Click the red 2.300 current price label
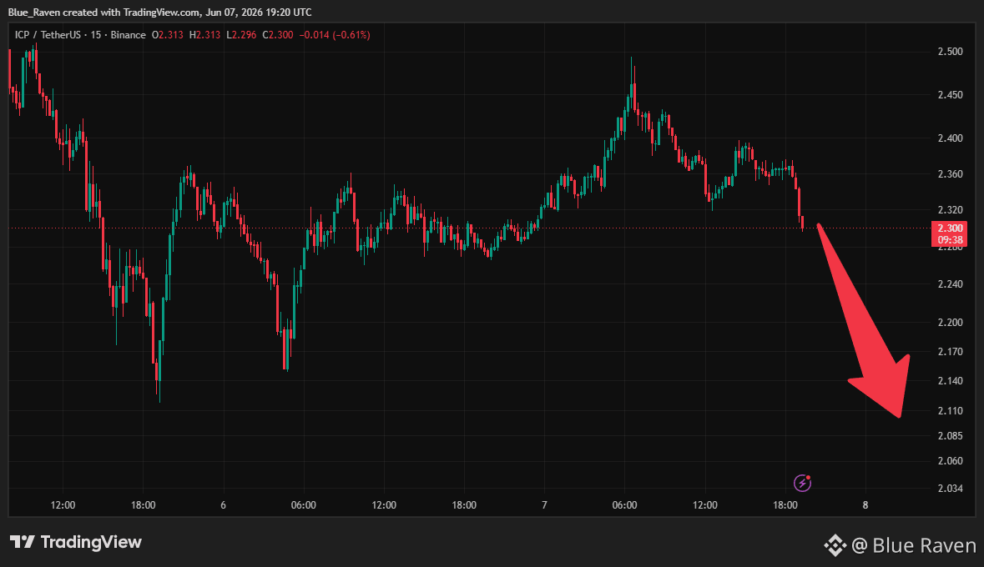This screenshot has width=984, height=567. tap(950, 228)
